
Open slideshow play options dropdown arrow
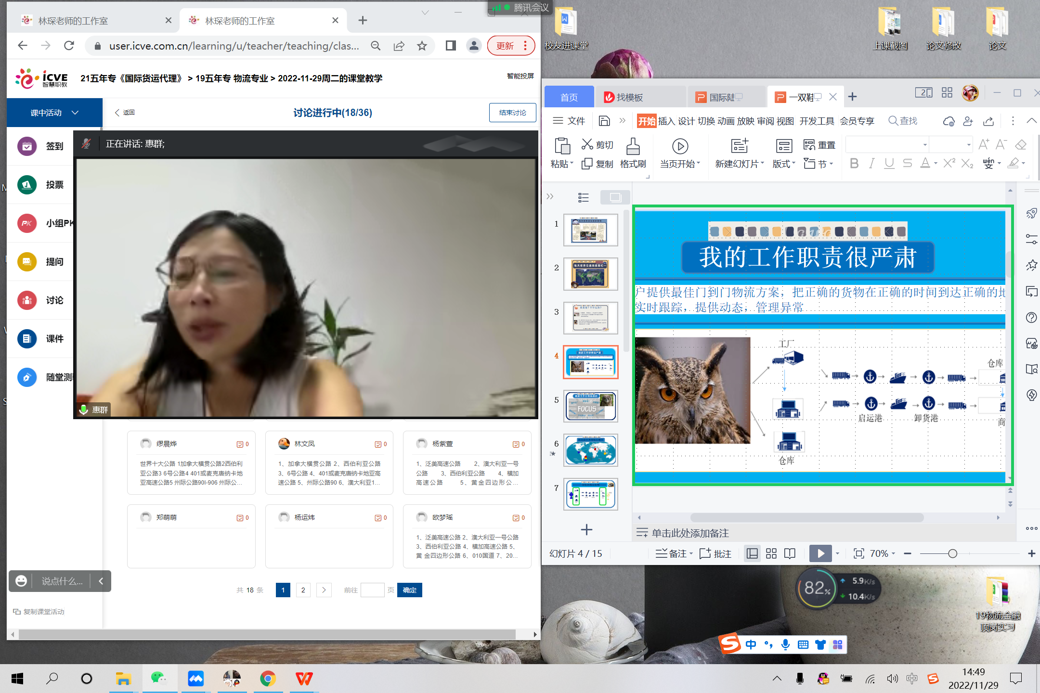(837, 553)
